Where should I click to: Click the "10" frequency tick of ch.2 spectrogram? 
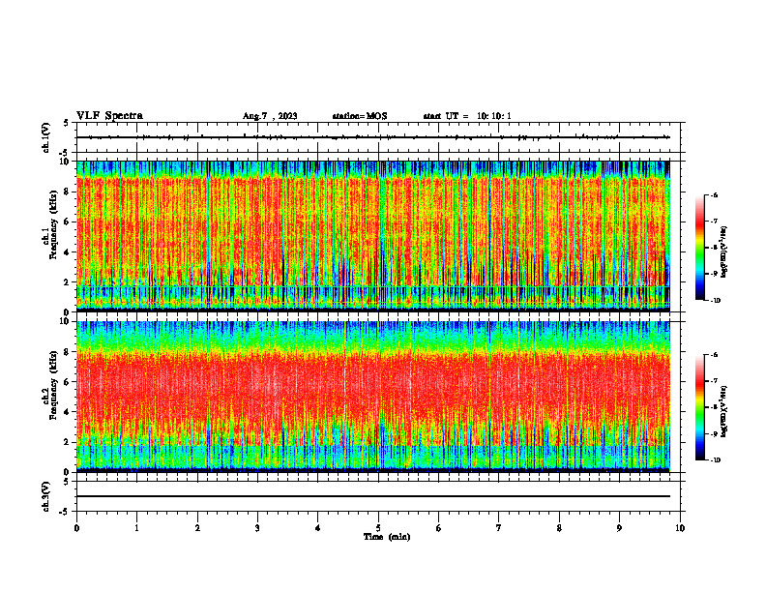pos(66,321)
